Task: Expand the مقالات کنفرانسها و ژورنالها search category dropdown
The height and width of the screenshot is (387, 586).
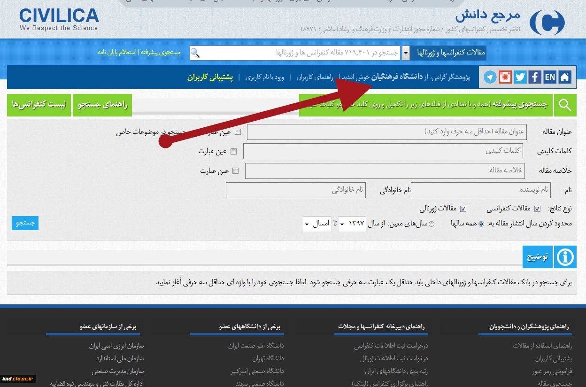Action: (x=406, y=53)
